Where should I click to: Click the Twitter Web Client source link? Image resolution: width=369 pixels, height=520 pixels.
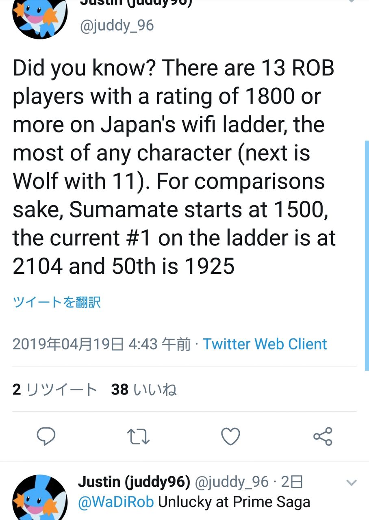[x=265, y=344]
